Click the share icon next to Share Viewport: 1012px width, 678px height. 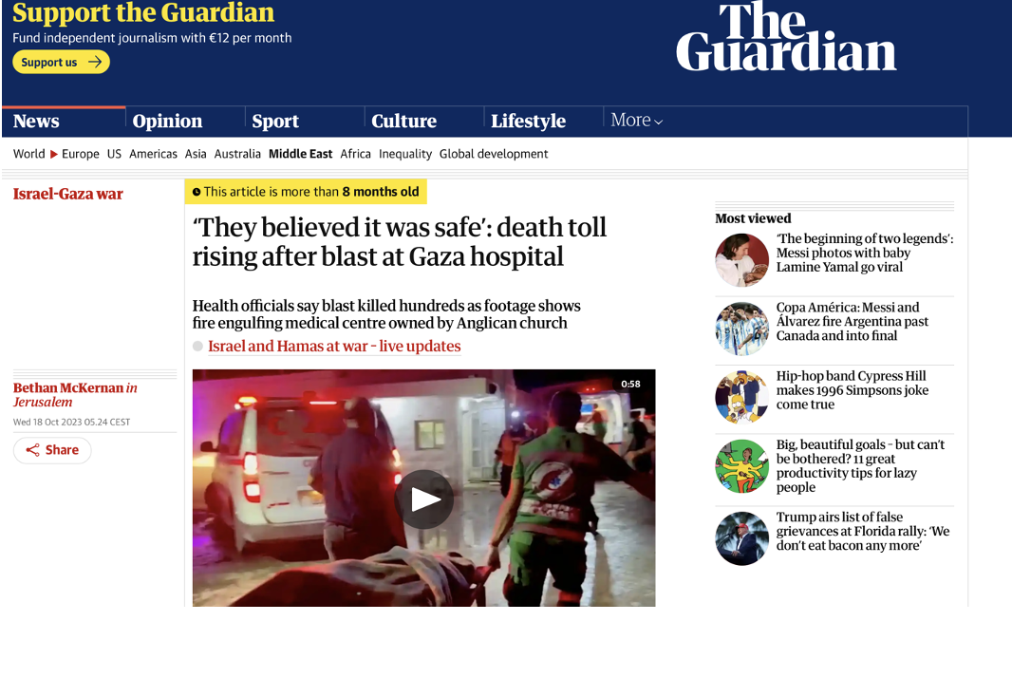pos(32,450)
